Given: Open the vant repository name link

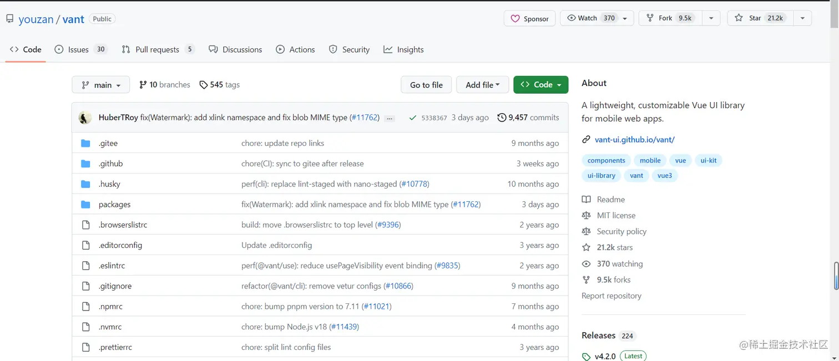Looking at the screenshot, I should click(x=73, y=19).
